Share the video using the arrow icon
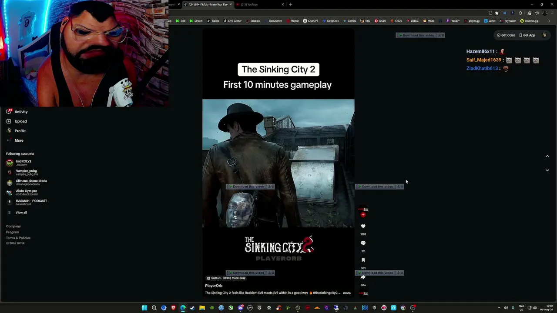The width and height of the screenshot is (557, 313). point(363,277)
